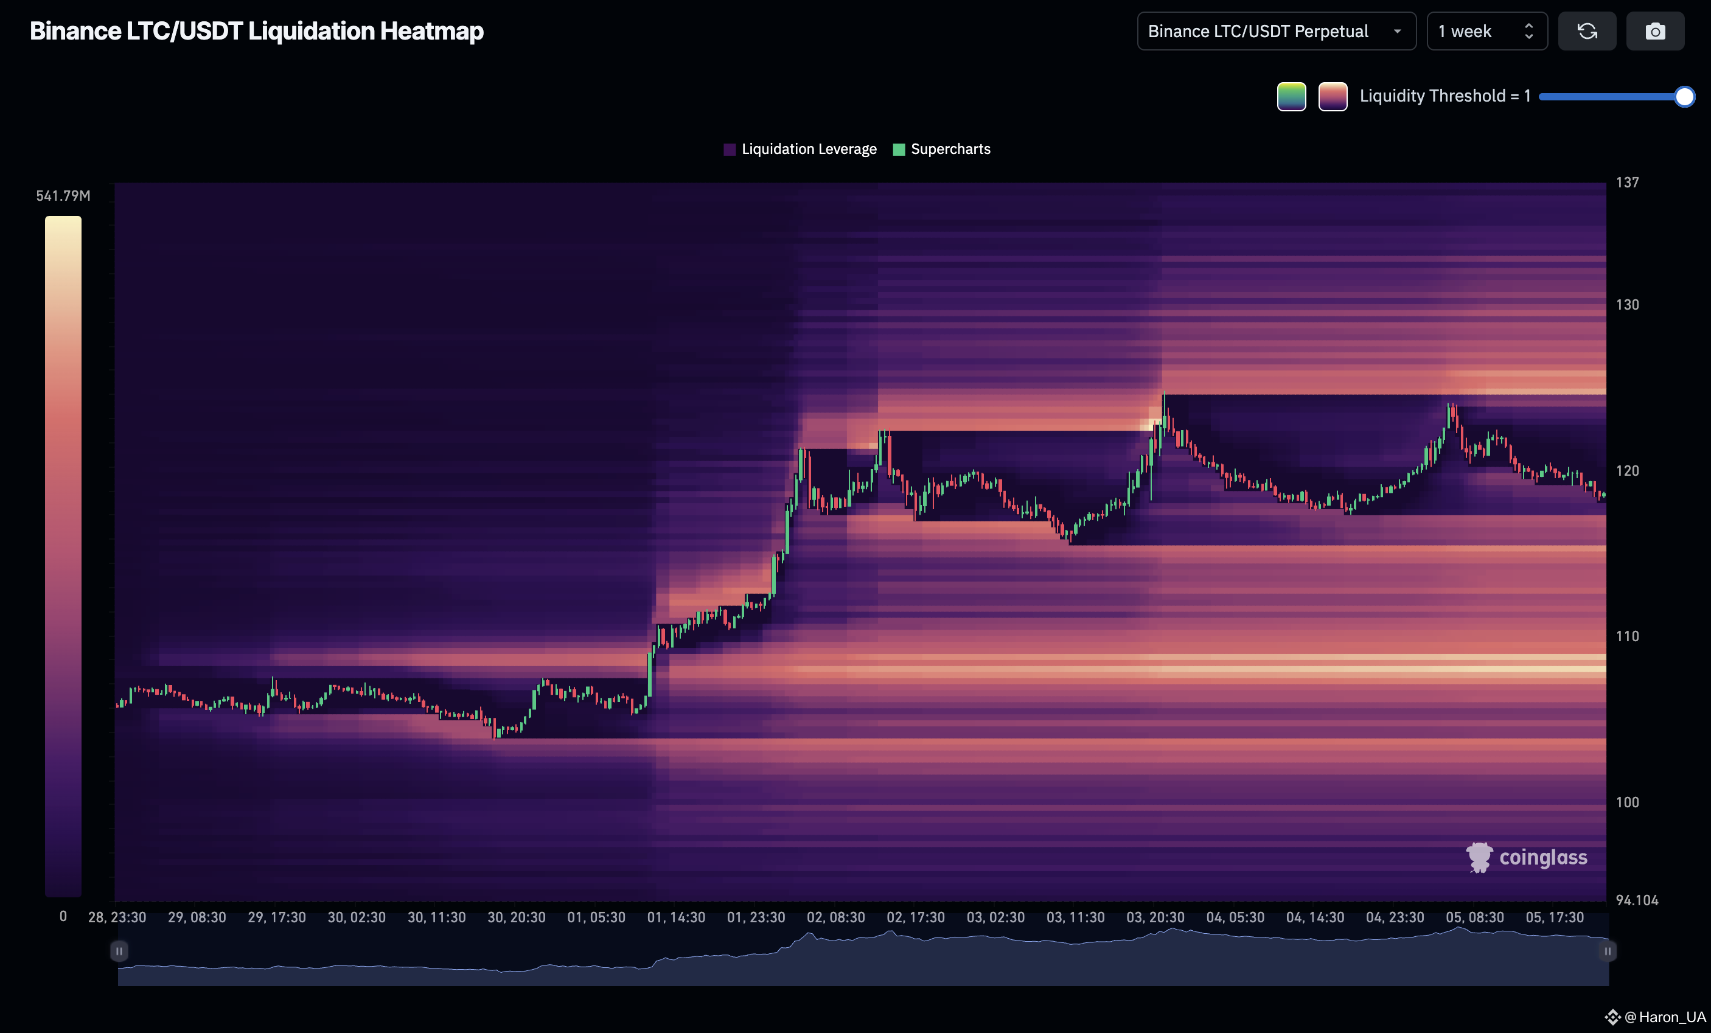Select the pink-purple color scheme swatch
The height and width of the screenshot is (1033, 1711).
pyautogui.click(x=1333, y=97)
